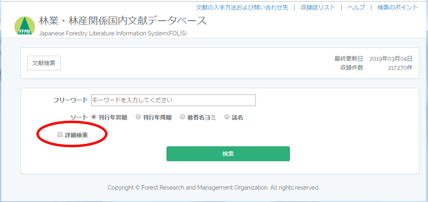Choose the 著者名ヨミ sort option
The width and height of the screenshot is (428, 202).
coord(183,117)
